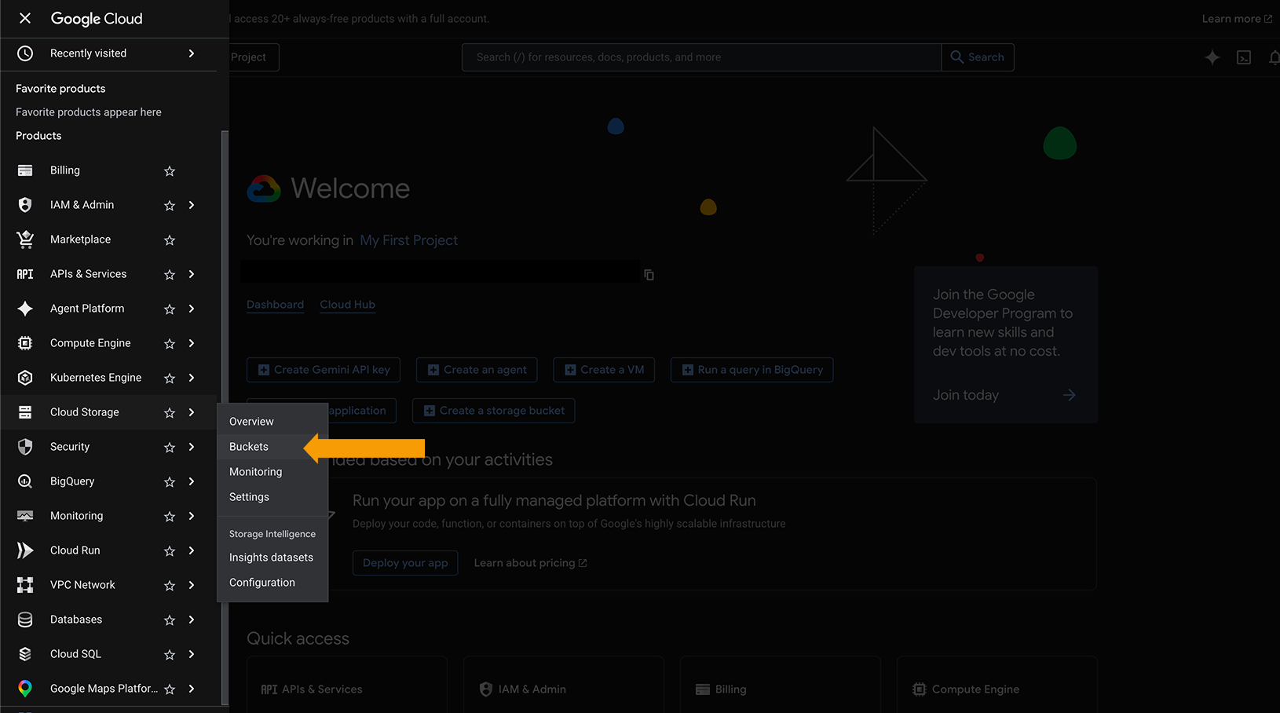1280x713 pixels.
Task: Favorite Cloud Run with its star
Action: [170, 550]
